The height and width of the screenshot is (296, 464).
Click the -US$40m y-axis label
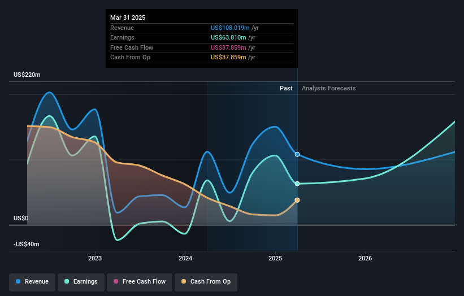coord(27,244)
